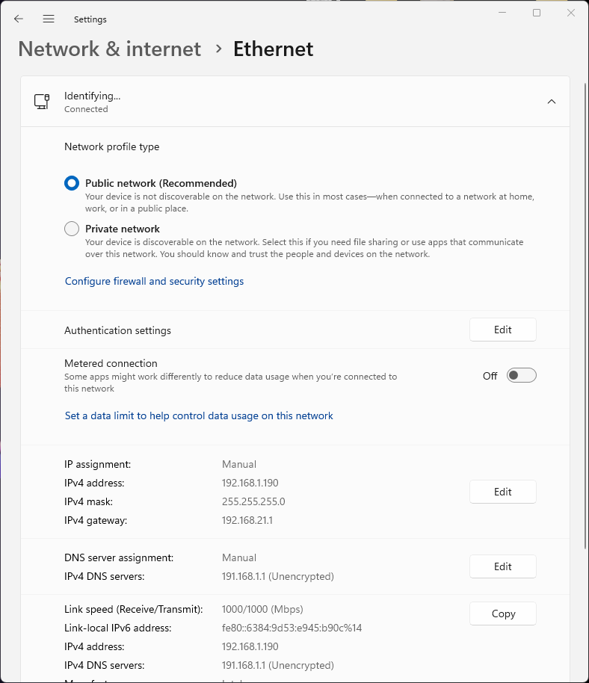Open the data limit settings link
This screenshot has width=589, height=683.
(x=199, y=415)
